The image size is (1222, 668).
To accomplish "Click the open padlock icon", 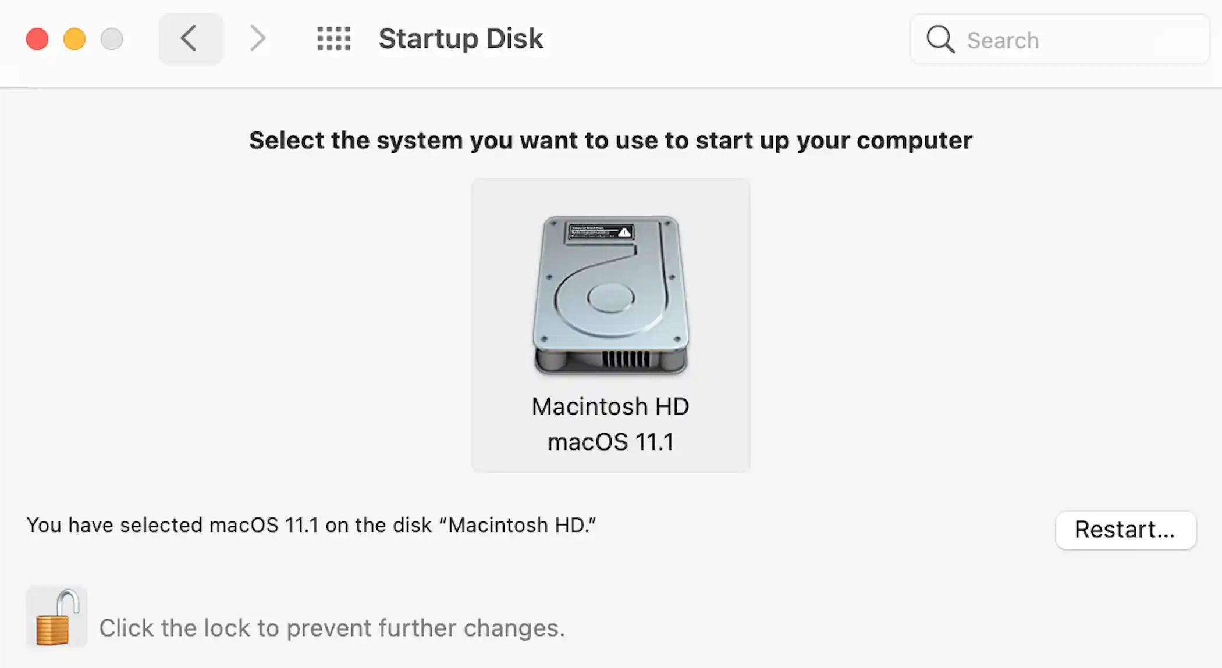I will (x=56, y=617).
